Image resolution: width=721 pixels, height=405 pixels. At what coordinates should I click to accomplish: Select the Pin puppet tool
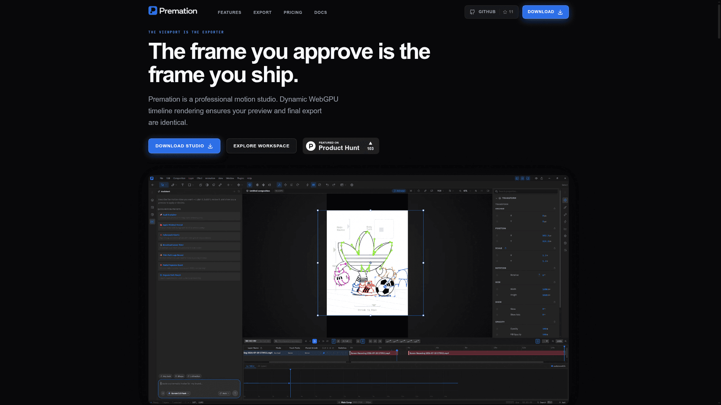[x=214, y=185]
